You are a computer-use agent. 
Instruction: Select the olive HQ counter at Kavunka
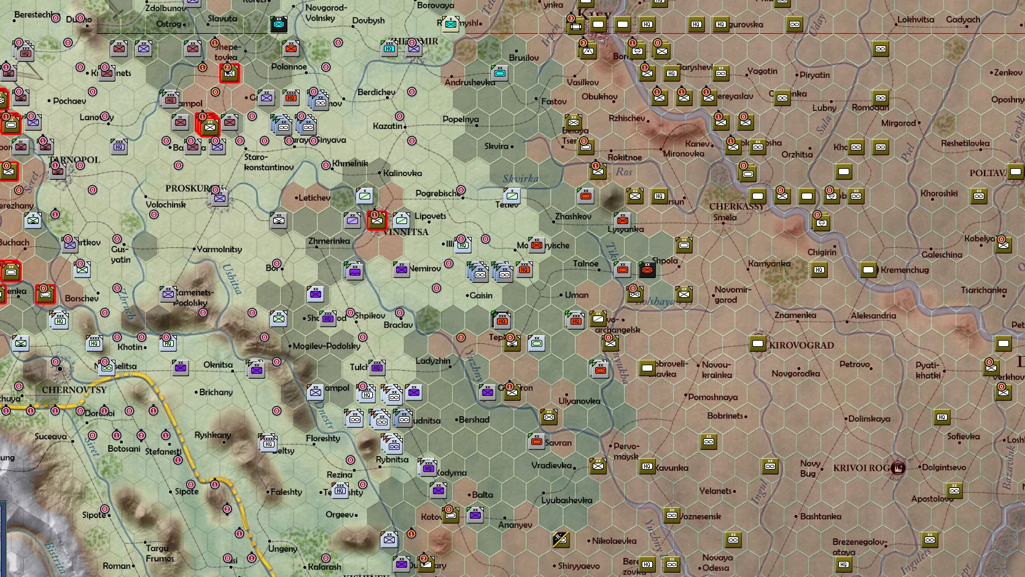click(647, 466)
